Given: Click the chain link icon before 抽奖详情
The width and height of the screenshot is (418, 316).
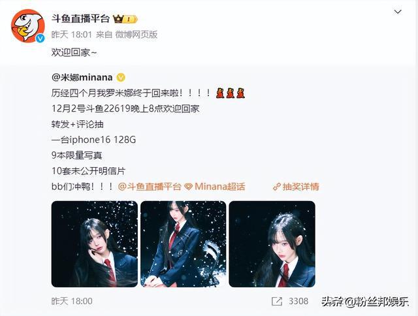Looking at the screenshot, I should 277,187.
